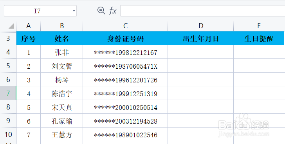
Task: Select the empty birth date cell for 刘文馨
Action: pos(201,66)
